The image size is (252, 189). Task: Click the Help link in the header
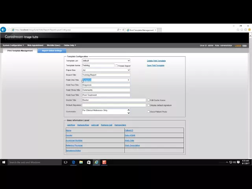coord(245,46)
